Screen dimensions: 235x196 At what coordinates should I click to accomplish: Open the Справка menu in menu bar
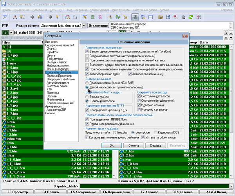[226, 10]
